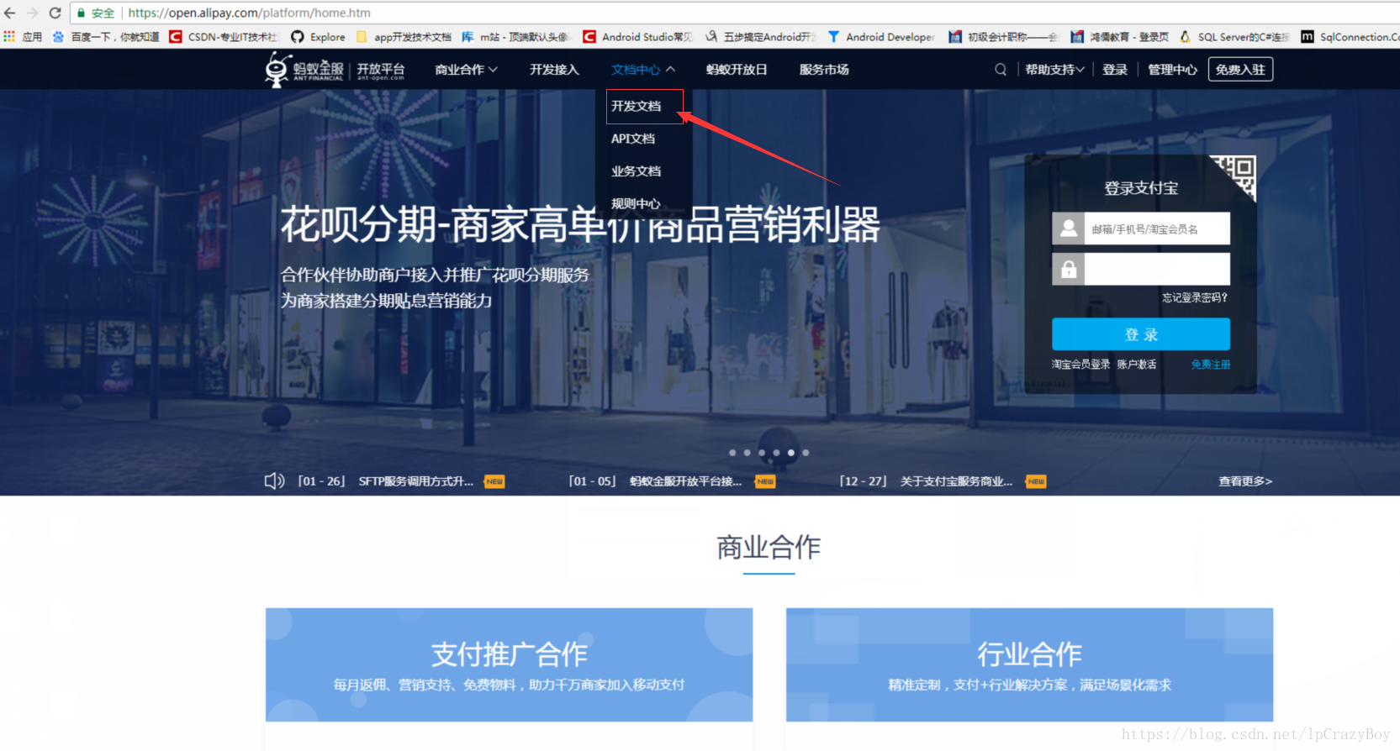Expand the 帮助支持 dropdown
This screenshot has height=751, width=1400.
[x=1054, y=70]
